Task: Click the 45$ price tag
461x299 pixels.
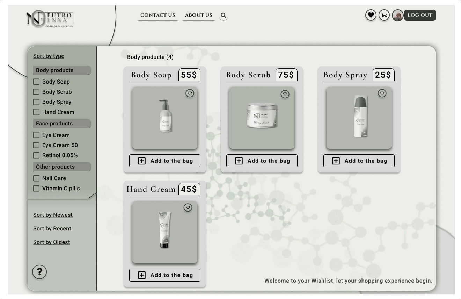Action: pyautogui.click(x=189, y=189)
